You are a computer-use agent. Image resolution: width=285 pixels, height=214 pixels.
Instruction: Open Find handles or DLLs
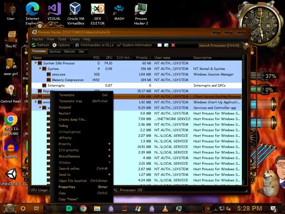pyautogui.click(x=95, y=45)
